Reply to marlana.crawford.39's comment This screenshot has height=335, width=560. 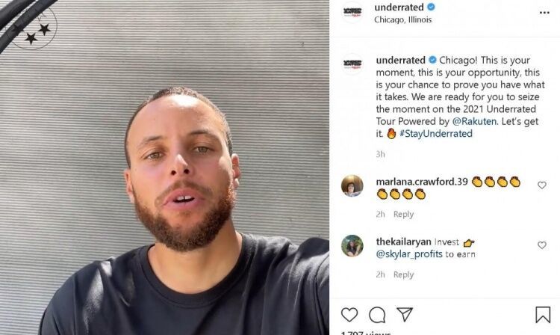(403, 214)
